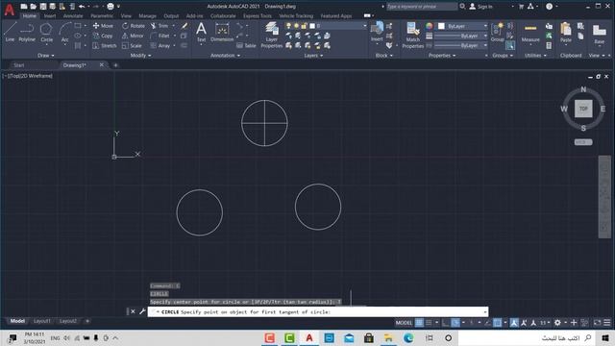This screenshot has width=615, height=346.
Task: Insert a Table from Annotation panel
Action: 246,45
